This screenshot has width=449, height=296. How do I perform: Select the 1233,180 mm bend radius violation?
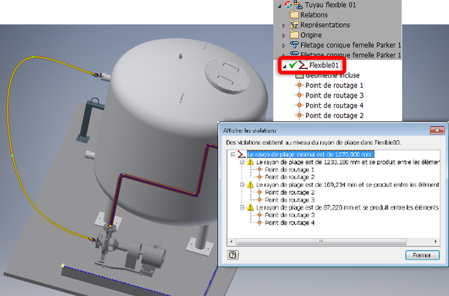coord(348,162)
